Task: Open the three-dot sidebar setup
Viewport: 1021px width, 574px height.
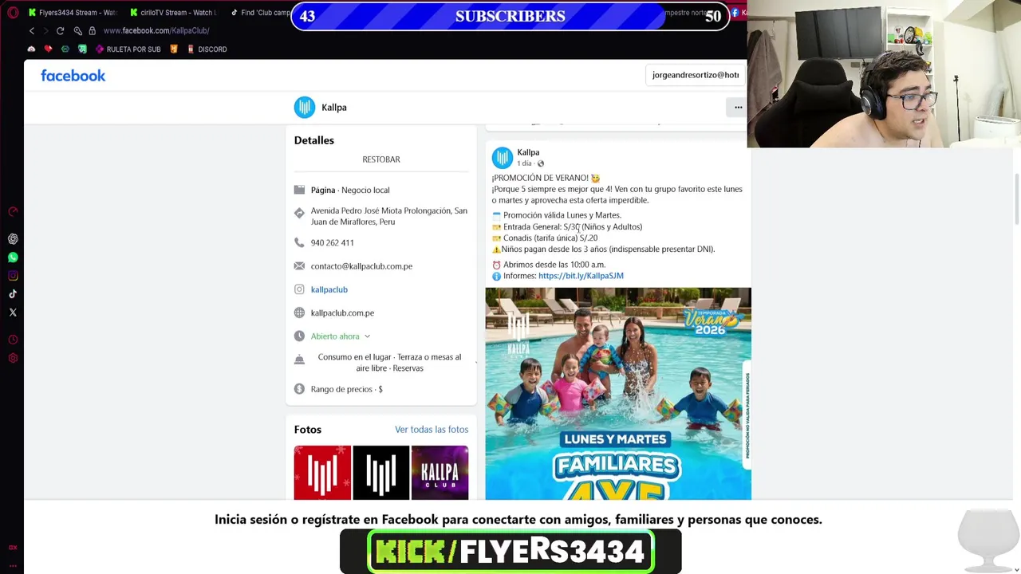Action: click(13, 565)
